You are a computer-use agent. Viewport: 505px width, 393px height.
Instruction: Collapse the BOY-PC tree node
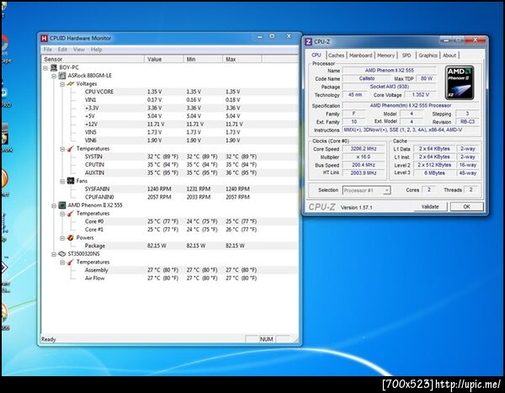45,67
